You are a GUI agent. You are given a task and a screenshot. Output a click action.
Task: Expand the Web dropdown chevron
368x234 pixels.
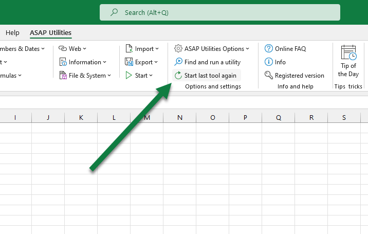tap(84, 49)
